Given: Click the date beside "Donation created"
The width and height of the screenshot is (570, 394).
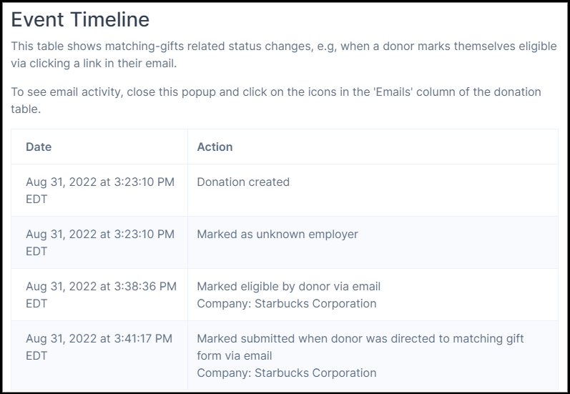Looking at the screenshot, I should (99, 182).
